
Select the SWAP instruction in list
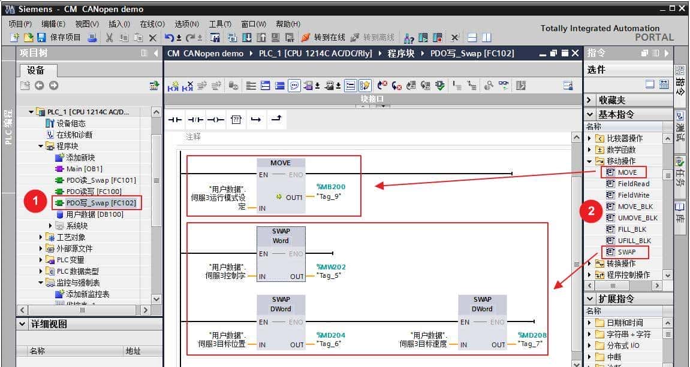pyautogui.click(x=626, y=252)
